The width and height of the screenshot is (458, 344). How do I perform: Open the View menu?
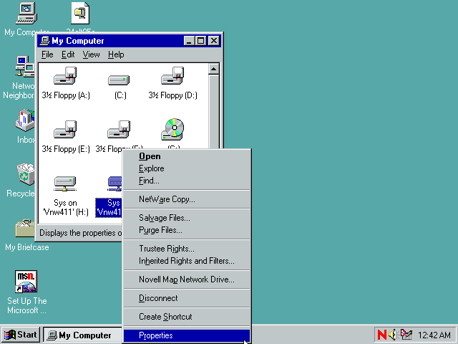[91, 54]
